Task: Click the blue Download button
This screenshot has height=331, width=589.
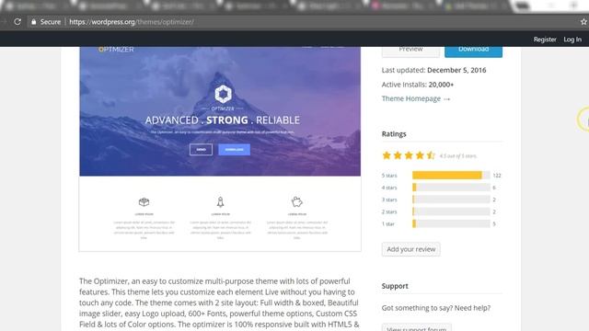Action: [473, 51]
